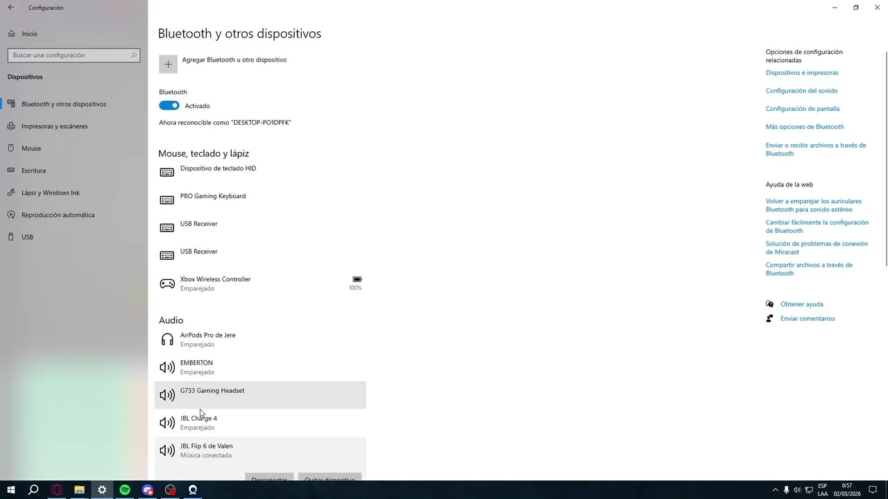Click the help chat icon beside Obtener ayuda
Image resolution: width=888 pixels, height=499 pixels.
769,304
